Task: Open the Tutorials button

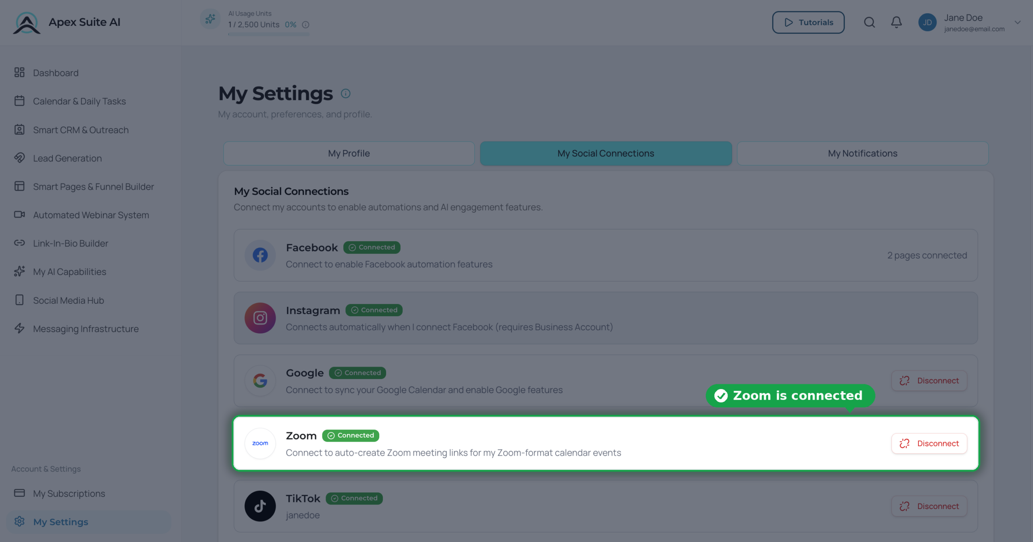Action: coord(808,22)
